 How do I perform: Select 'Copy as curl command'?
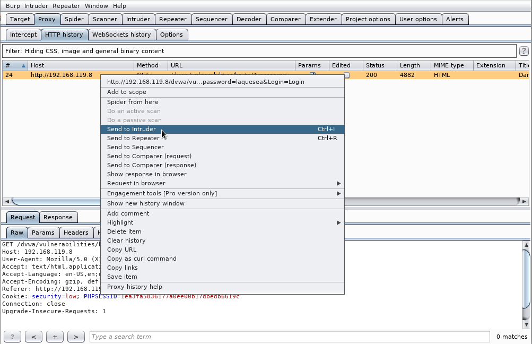coord(223,259)
